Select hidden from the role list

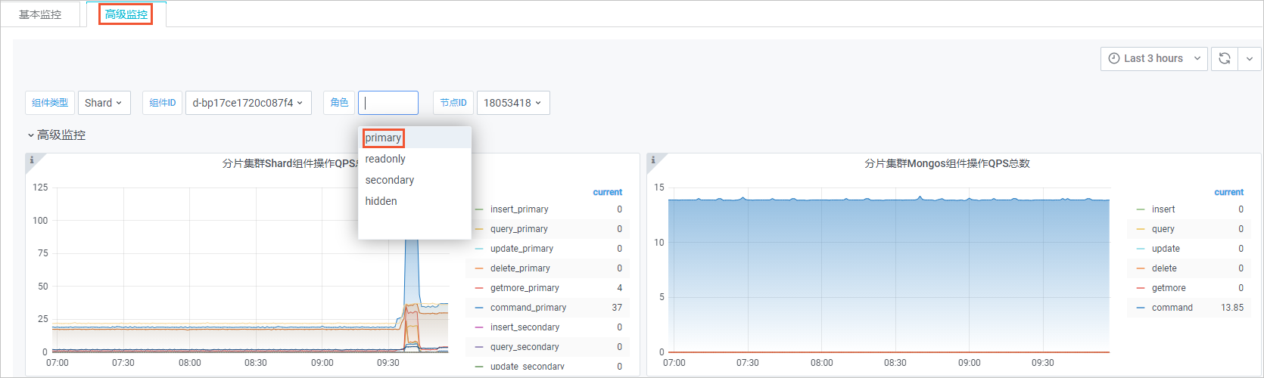415,201
